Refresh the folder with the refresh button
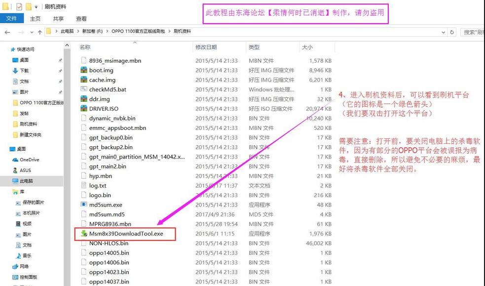This screenshot has width=485, height=286. tap(452, 32)
